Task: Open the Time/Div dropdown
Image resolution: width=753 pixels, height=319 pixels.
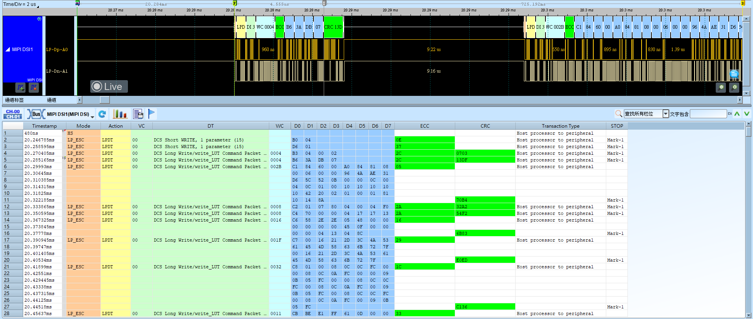Action: [38, 6]
